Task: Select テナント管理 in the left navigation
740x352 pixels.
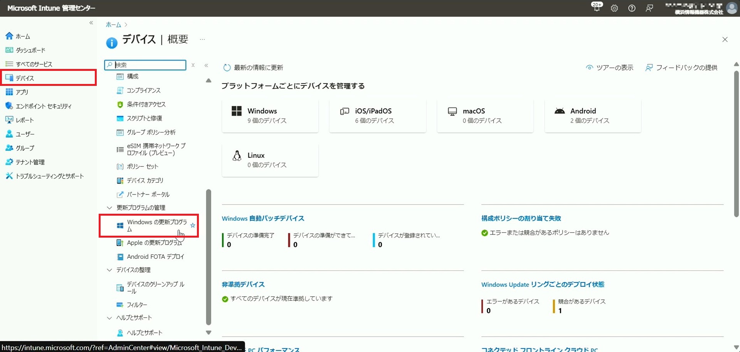Action: coord(30,162)
